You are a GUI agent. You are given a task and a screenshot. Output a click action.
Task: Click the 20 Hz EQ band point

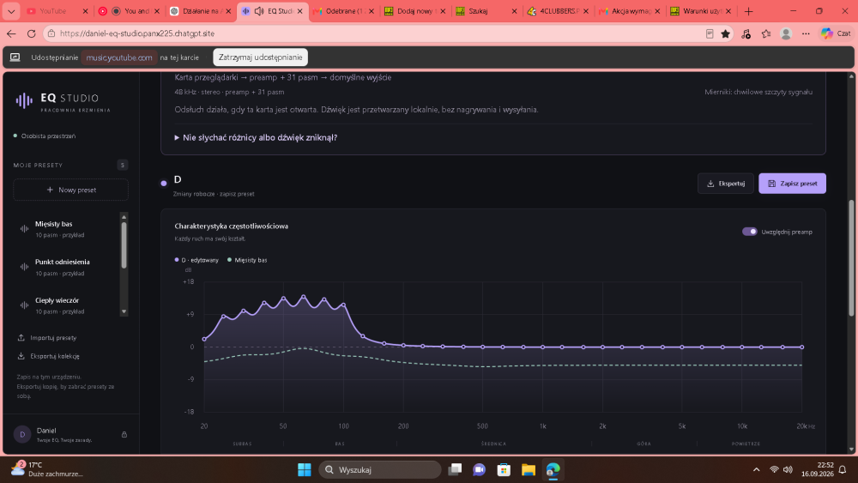(x=204, y=339)
